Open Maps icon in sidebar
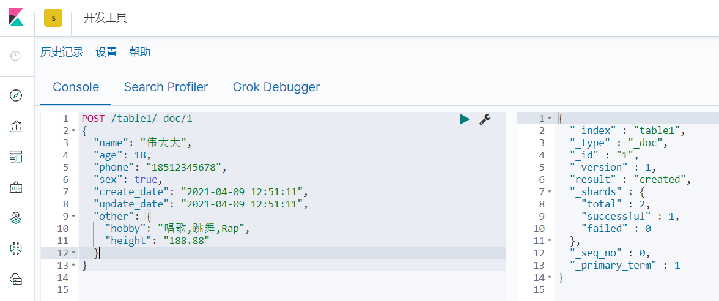Image resolution: width=719 pixels, height=301 pixels. pyautogui.click(x=16, y=218)
